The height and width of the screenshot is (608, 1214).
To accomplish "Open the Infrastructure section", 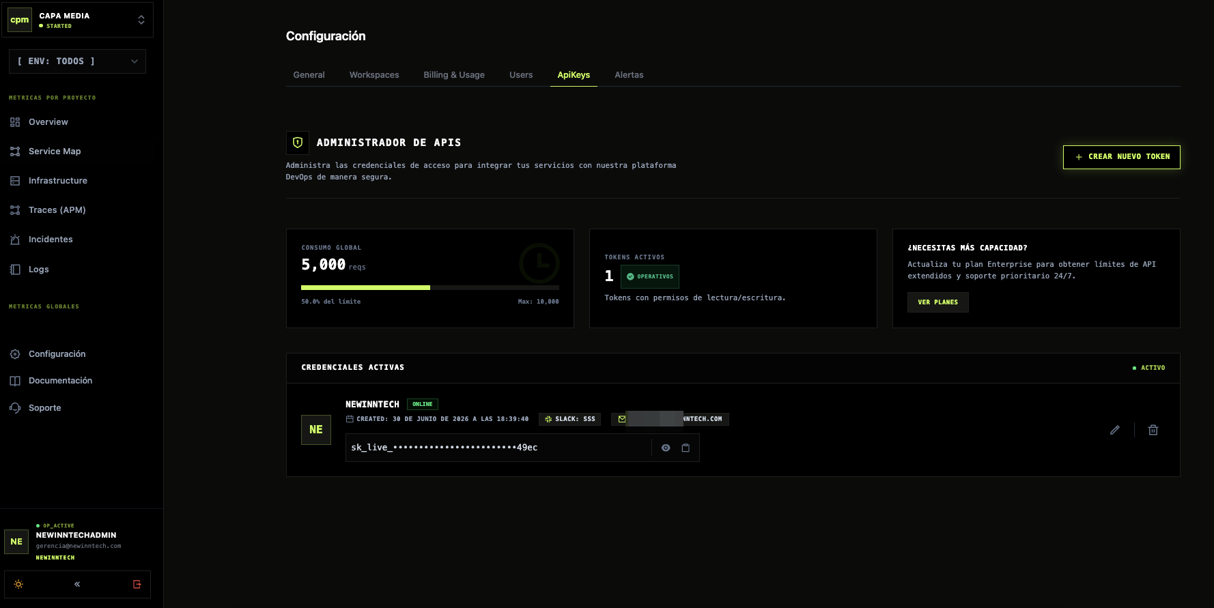I will (x=58, y=181).
